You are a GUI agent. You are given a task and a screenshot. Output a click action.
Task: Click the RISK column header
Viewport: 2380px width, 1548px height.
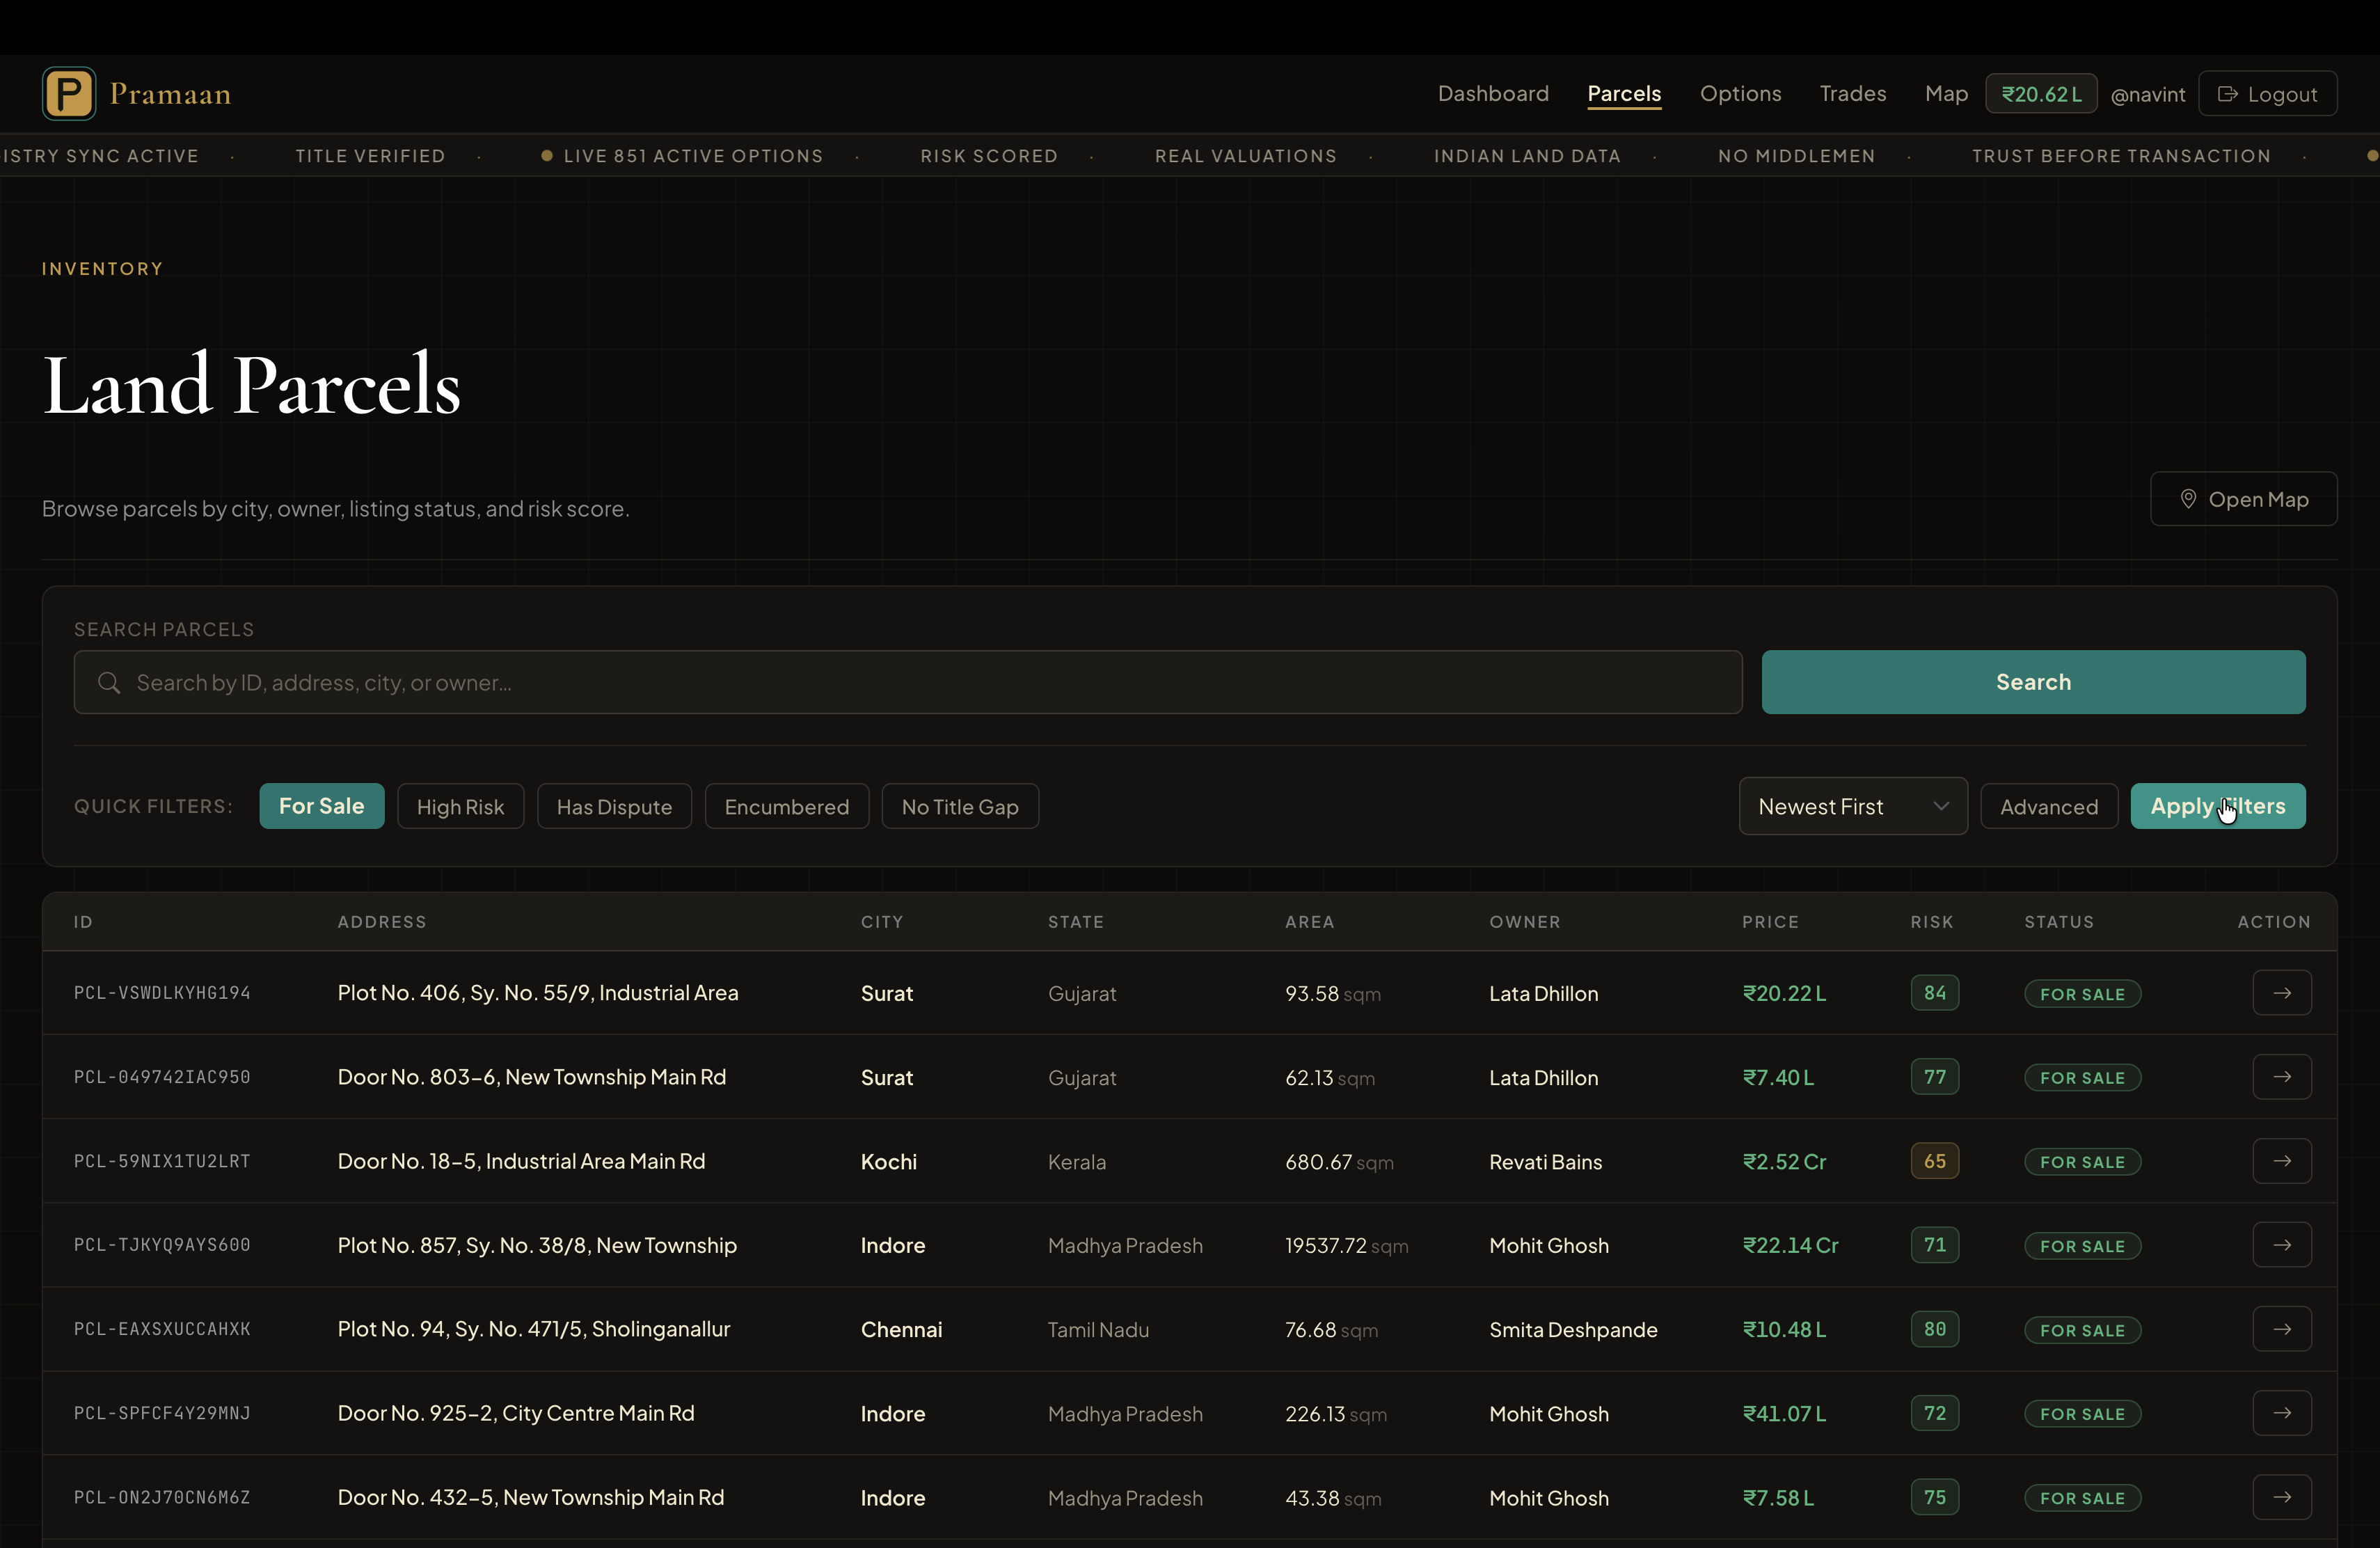point(1931,922)
